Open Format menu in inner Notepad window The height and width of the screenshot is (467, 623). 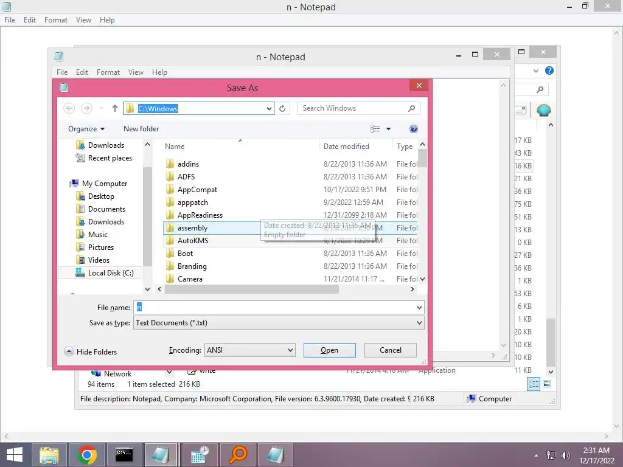click(108, 72)
